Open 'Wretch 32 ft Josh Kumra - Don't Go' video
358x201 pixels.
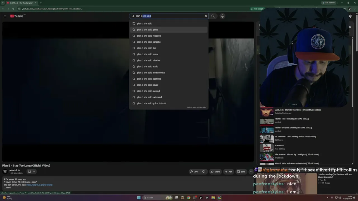[297, 164]
